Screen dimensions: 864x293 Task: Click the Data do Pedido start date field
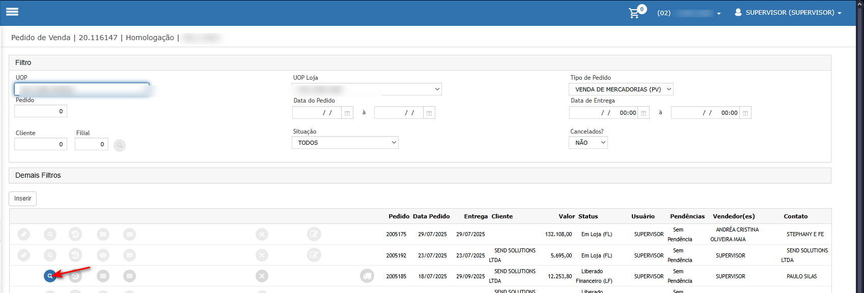(x=317, y=113)
